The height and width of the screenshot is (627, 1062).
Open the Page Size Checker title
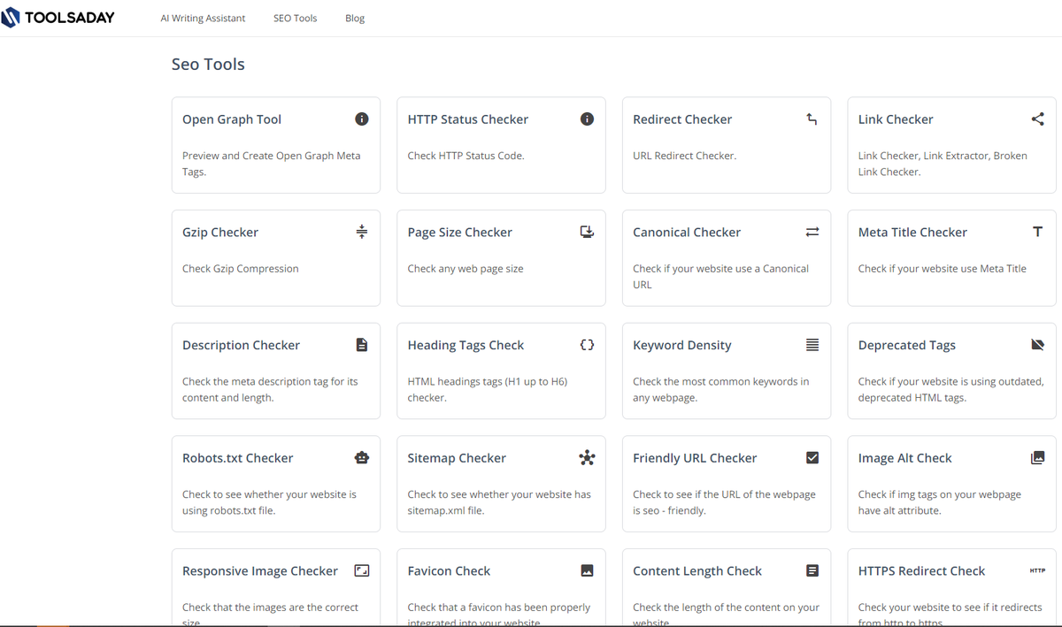click(460, 232)
